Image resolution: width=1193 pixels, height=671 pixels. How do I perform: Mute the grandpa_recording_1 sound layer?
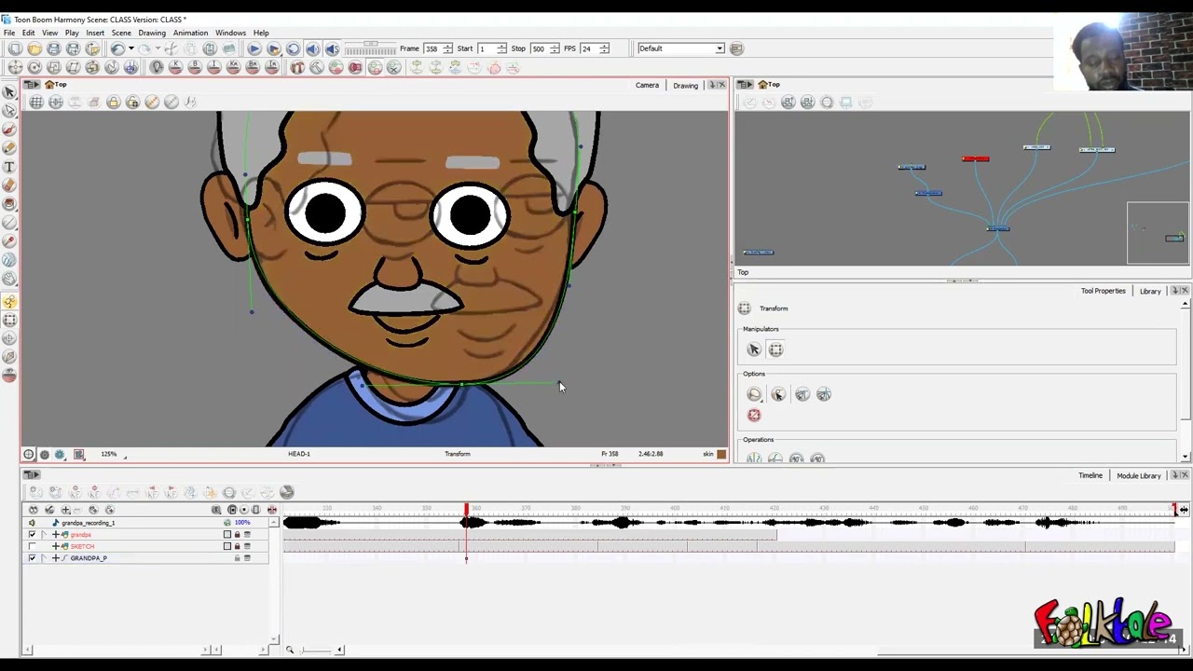pos(32,523)
